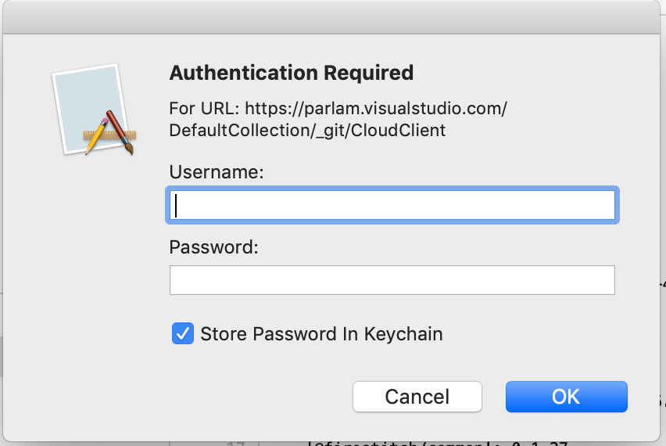The height and width of the screenshot is (446, 666).
Task: Click the wooden ruler in the app icon
Action: point(109,135)
